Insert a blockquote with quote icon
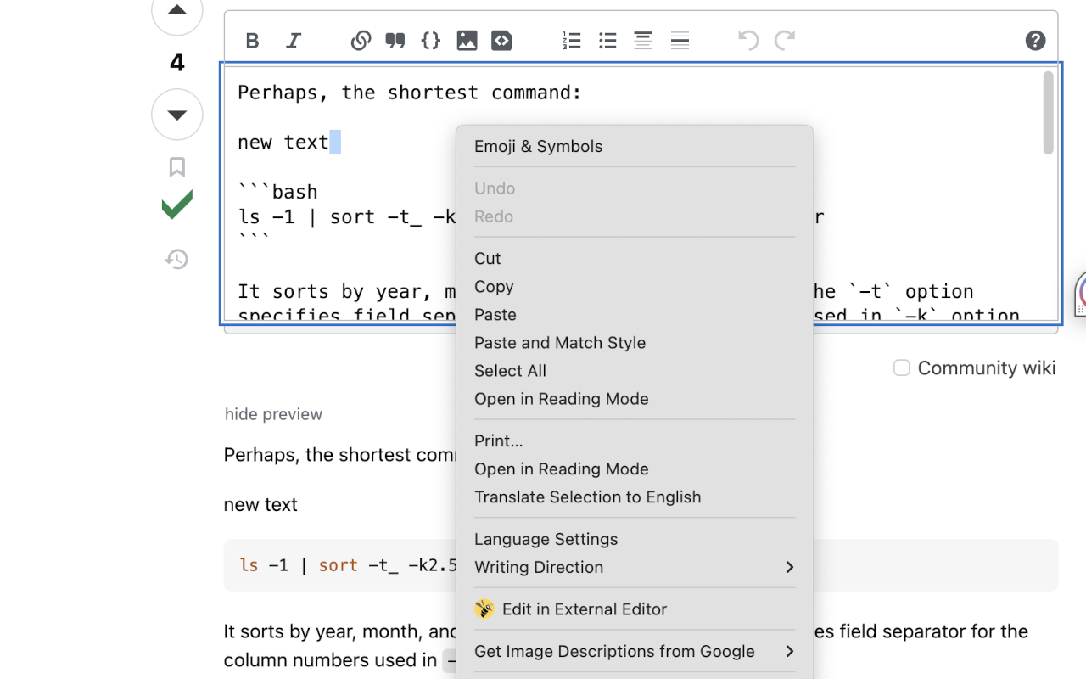The width and height of the screenshot is (1086, 679). [x=395, y=40]
